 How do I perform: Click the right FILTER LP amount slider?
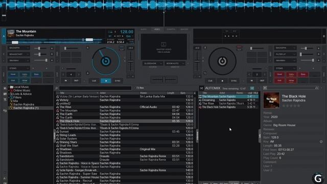[307, 54]
